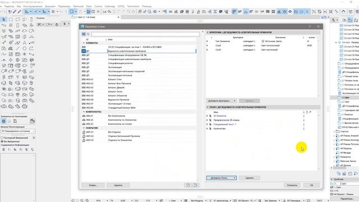This screenshot has height=202, width=359.
Task: Click the tree view icon beside search
Action: (x=84, y=34)
